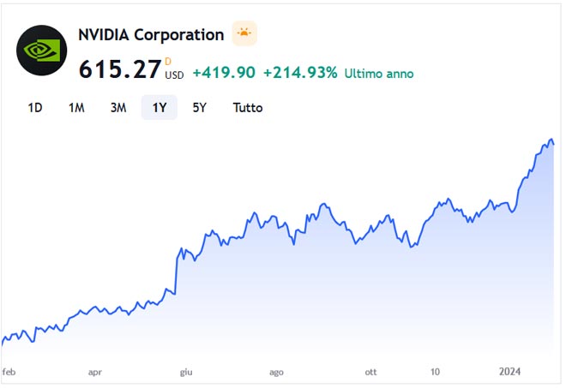Show the Tutto full history range
The width and height of the screenshot is (566, 388).
[x=248, y=108]
